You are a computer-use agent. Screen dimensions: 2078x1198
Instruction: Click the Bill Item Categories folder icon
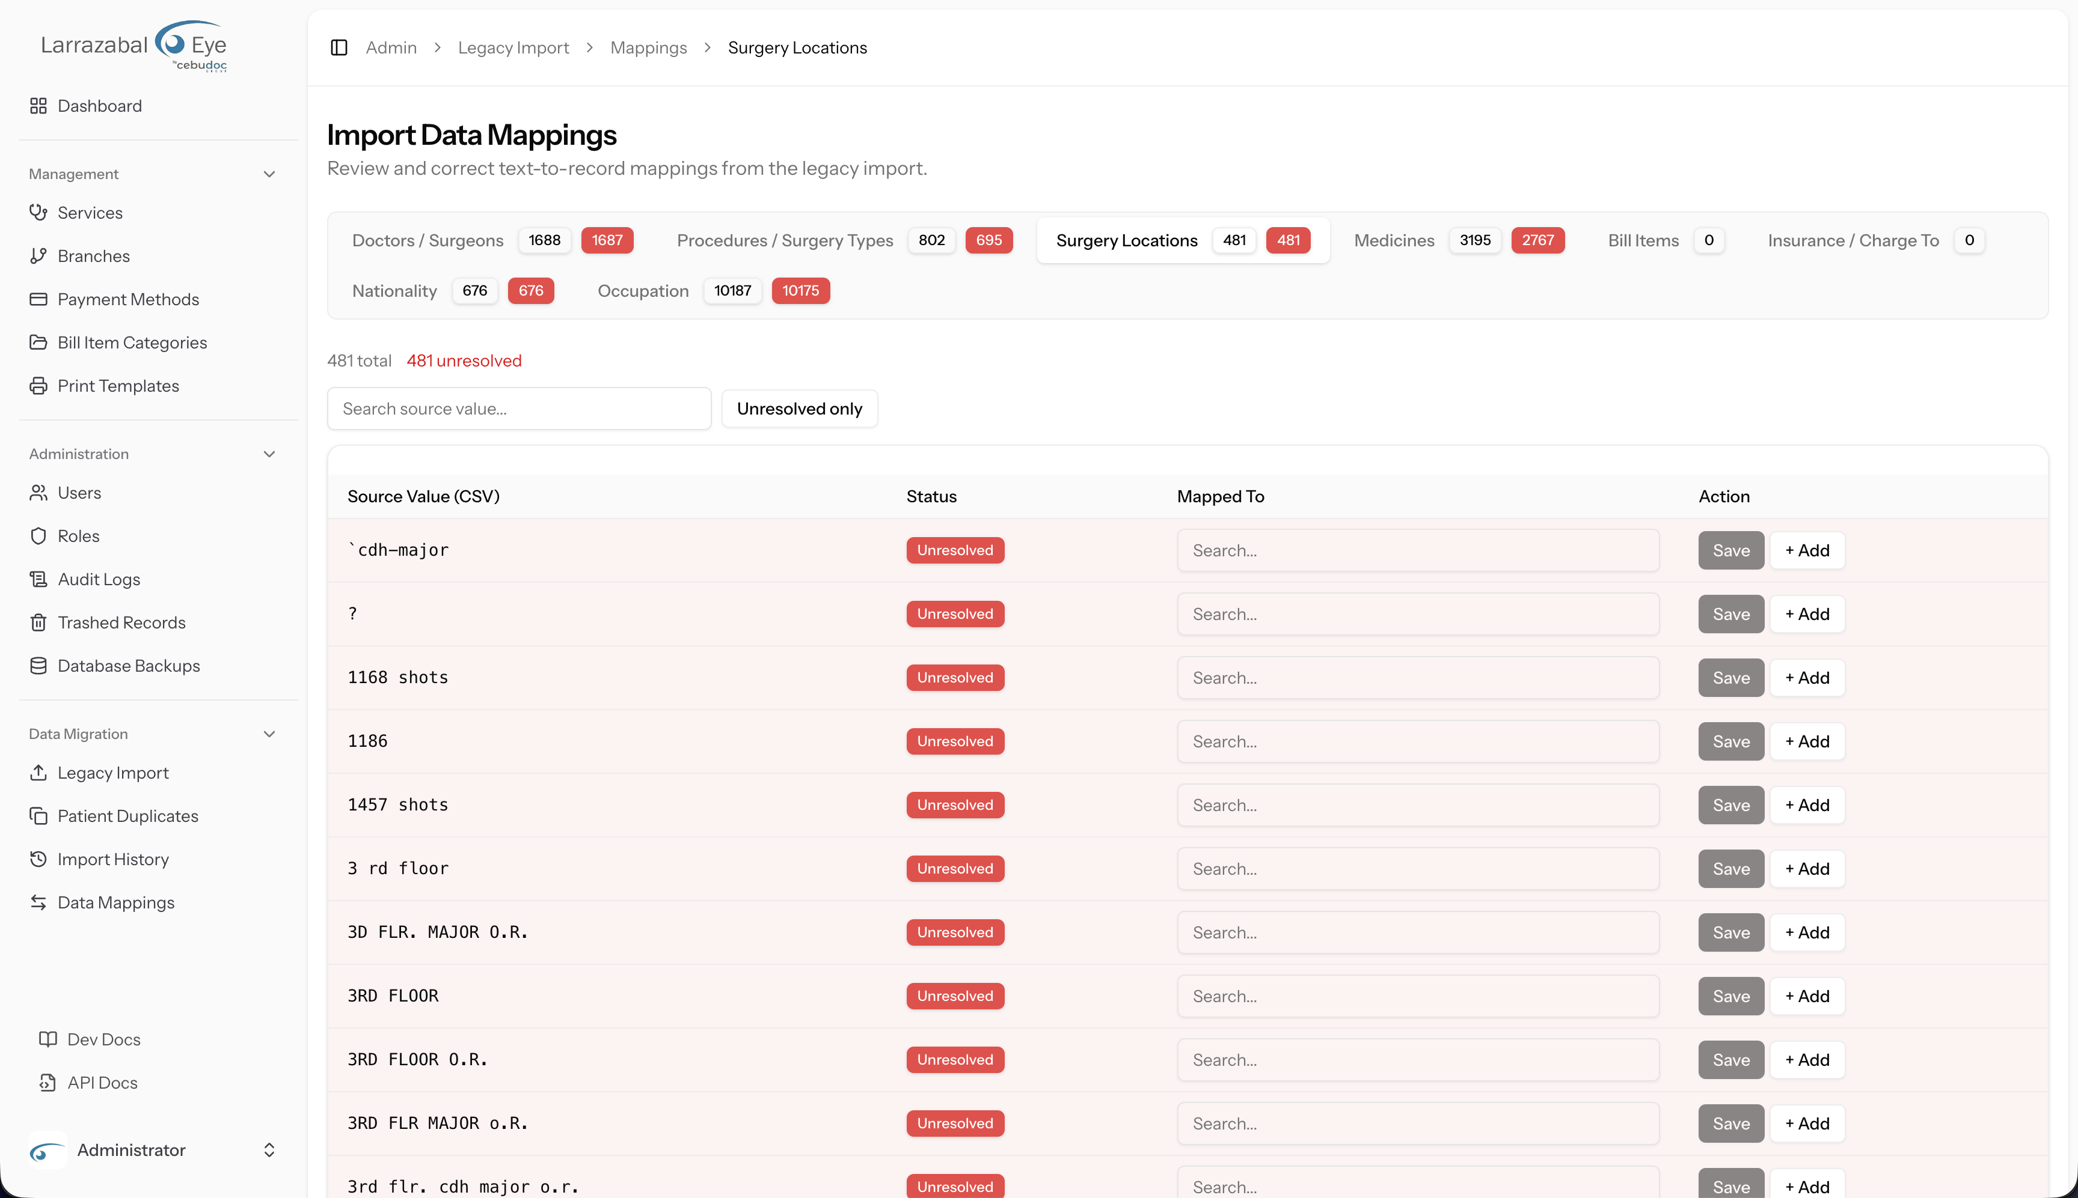[38, 342]
